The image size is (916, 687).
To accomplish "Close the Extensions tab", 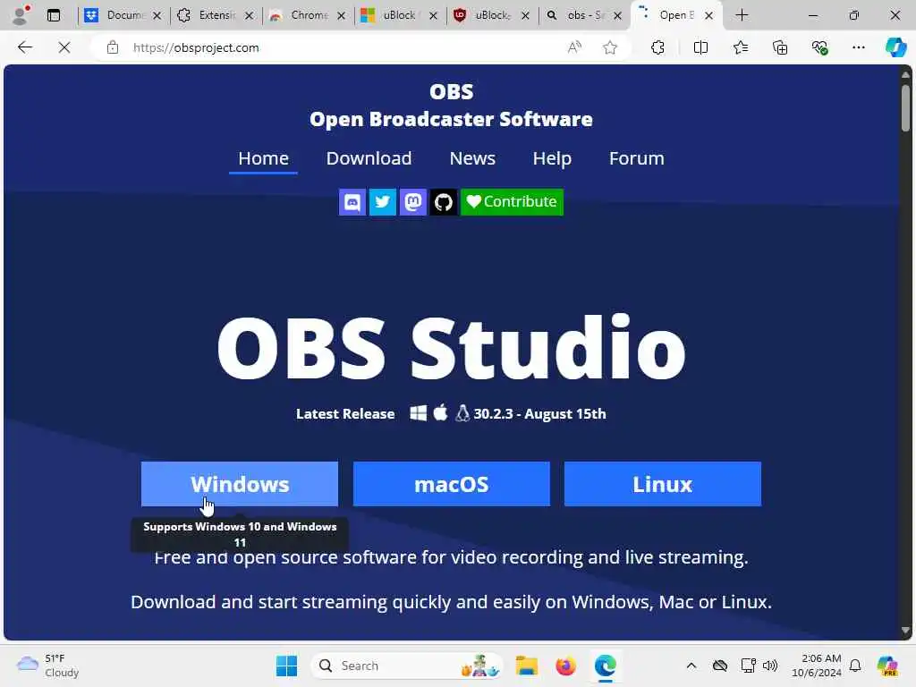I will (x=250, y=16).
